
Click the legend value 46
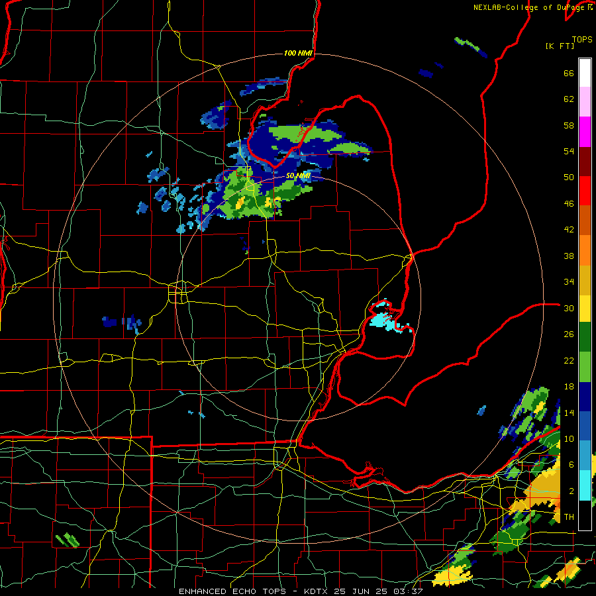click(569, 204)
